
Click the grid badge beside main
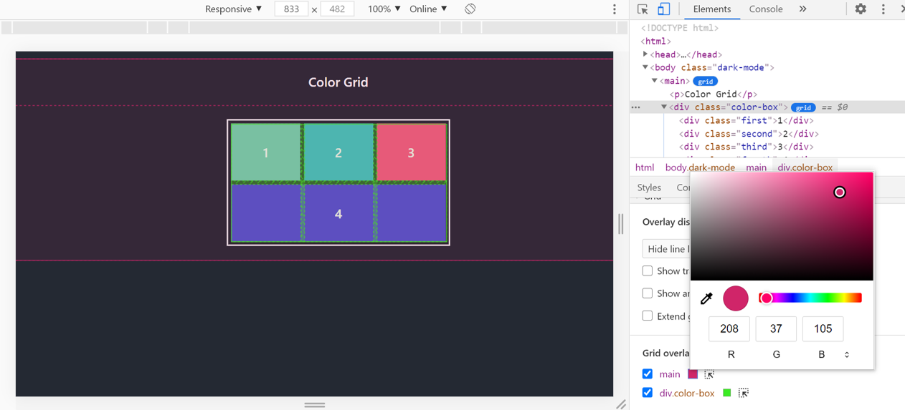[x=706, y=82]
